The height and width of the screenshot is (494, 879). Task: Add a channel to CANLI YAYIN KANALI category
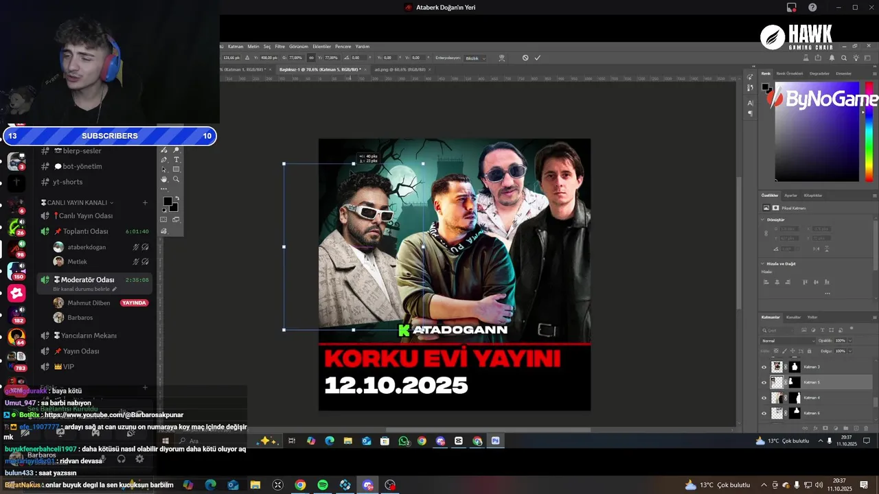coord(145,202)
